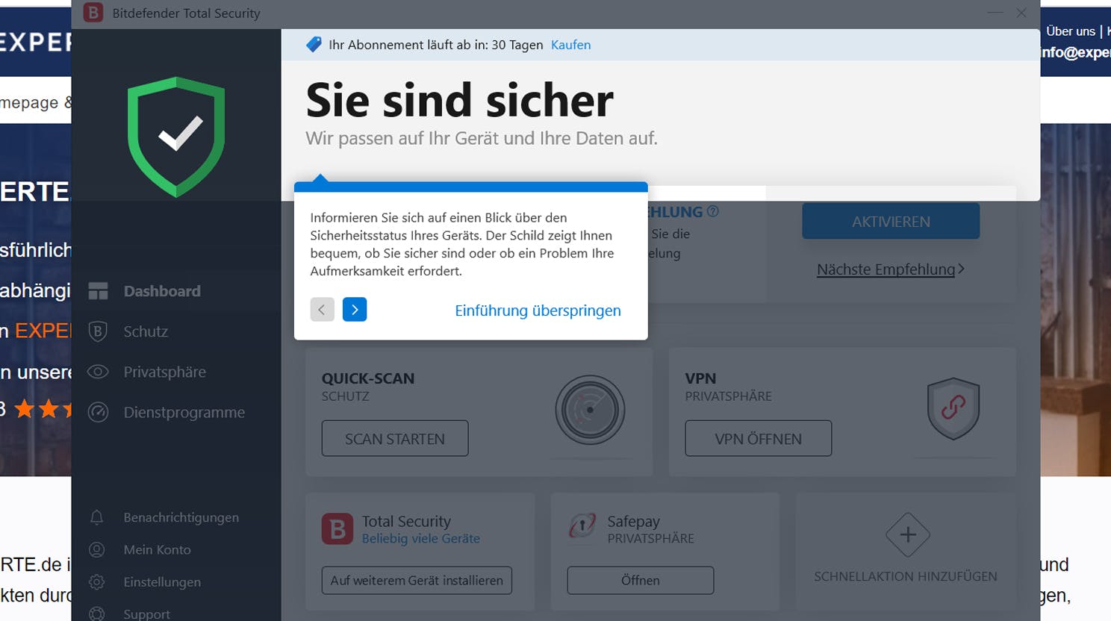Screen dimensions: 1111x621
Task: Click the Kaufen subscription link
Action: pos(570,45)
